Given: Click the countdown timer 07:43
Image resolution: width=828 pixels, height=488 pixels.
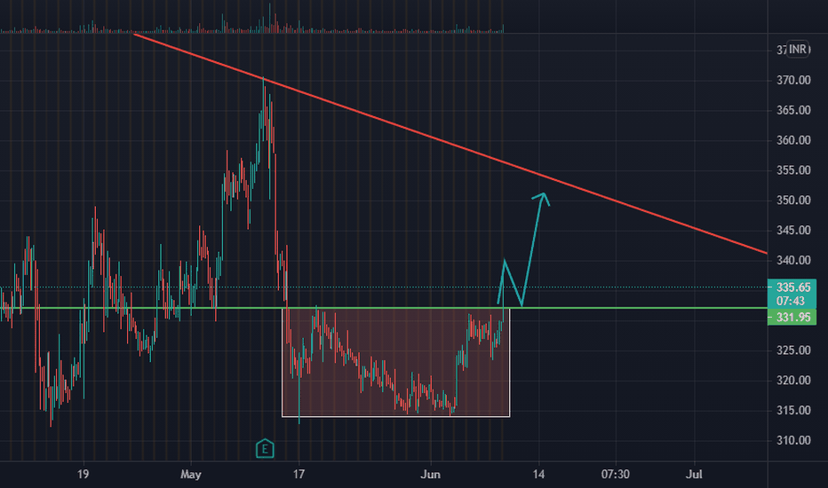Looking at the screenshot, I should click(x=791, y=302).
